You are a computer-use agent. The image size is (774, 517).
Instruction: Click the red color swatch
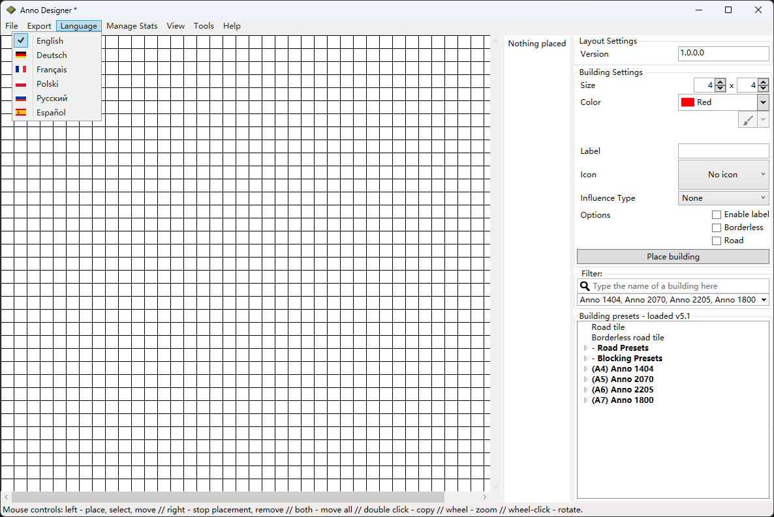[688, 102]
